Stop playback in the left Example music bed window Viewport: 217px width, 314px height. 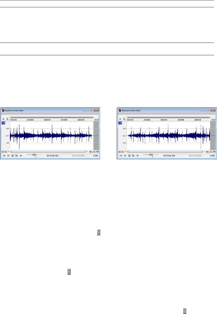click(12, 156)
